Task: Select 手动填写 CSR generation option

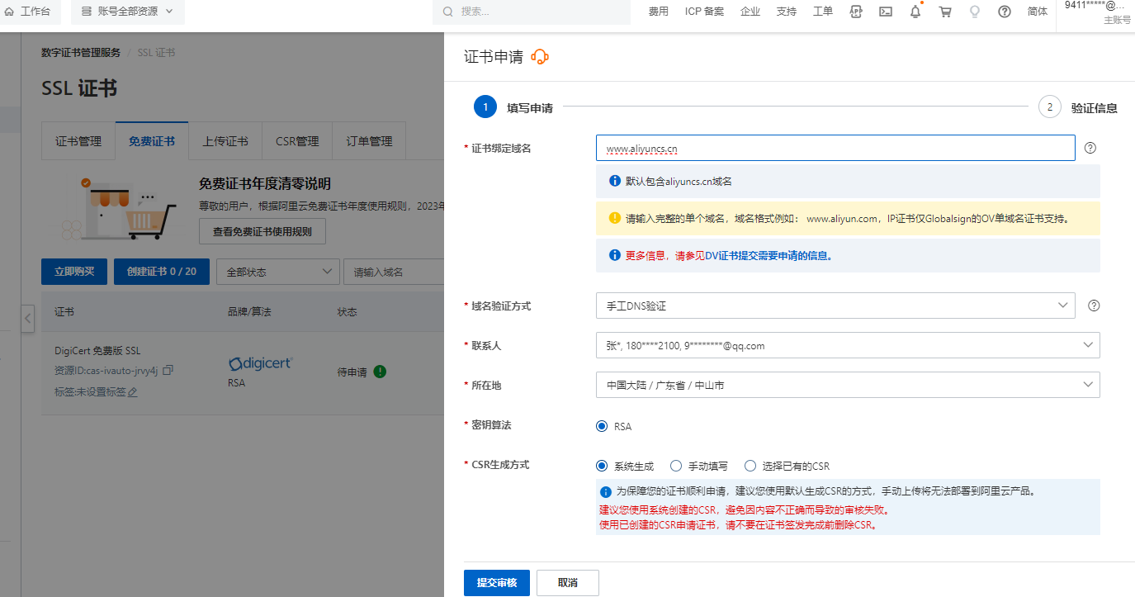Action: (x=676, y=466)
